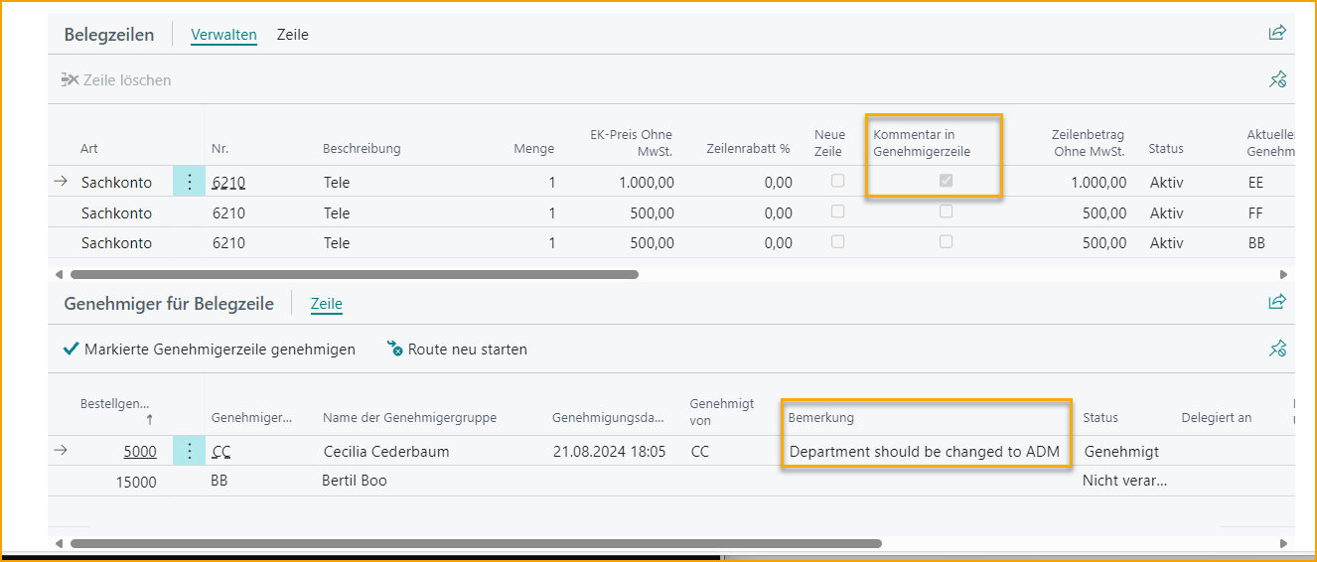This screenshot has height=562, width=1317.
Task: Open order approver 5000 link
Action: (140, 452)
